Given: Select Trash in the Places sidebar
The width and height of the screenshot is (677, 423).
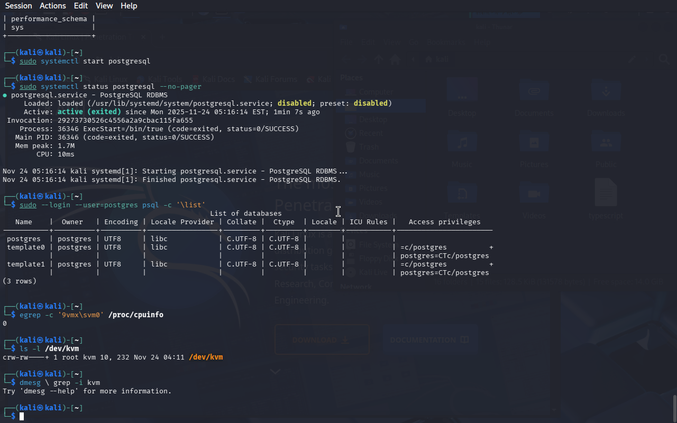Looking at the screenshot, I should pyautogui.click(x=369, y=147).
